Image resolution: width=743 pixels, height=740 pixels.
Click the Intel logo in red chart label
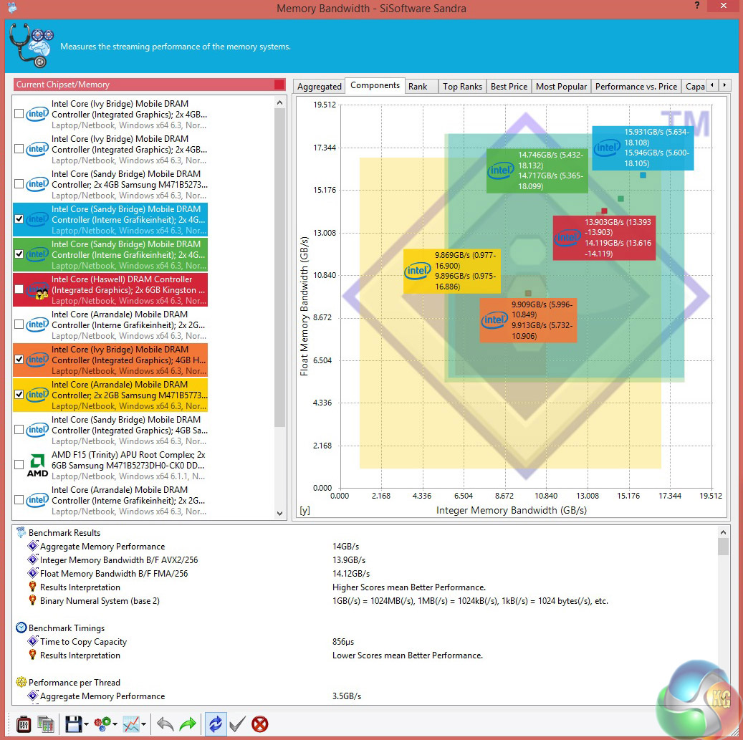coord(567,237)
